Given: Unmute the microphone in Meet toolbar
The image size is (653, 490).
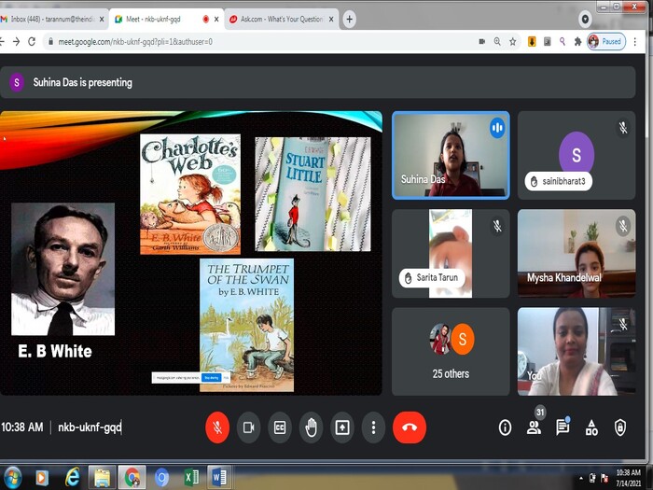Looking at the screenshot, I should pyautogui.click(x=217, y=427).
